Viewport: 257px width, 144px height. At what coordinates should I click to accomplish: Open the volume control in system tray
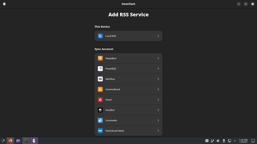tap(218, 141)
